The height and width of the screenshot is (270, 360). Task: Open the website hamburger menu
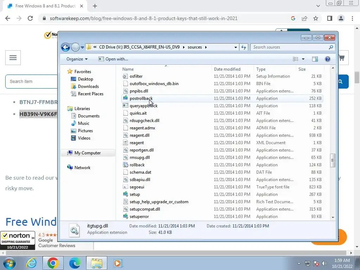coord(13,58)
